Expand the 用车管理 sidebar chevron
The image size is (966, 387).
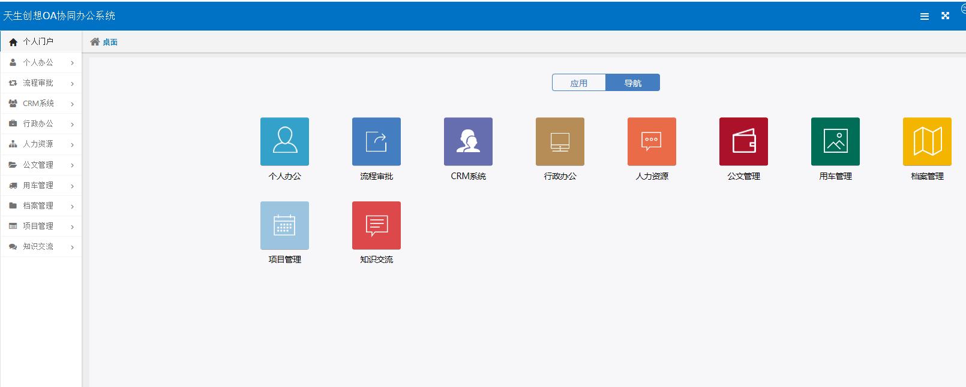point(72,186)
